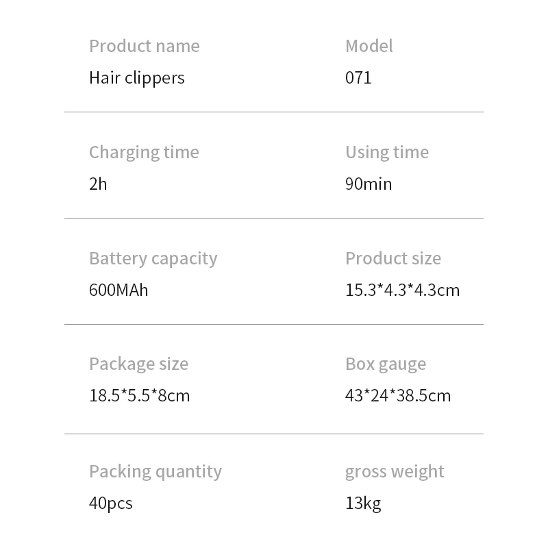This screenshot has width=548, height=548.
Task: Click the "Package size" label
Action: pos(138,364)
